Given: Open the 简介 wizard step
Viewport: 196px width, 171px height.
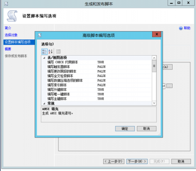Looking at the screenshot, I should (x=8, y=28).
